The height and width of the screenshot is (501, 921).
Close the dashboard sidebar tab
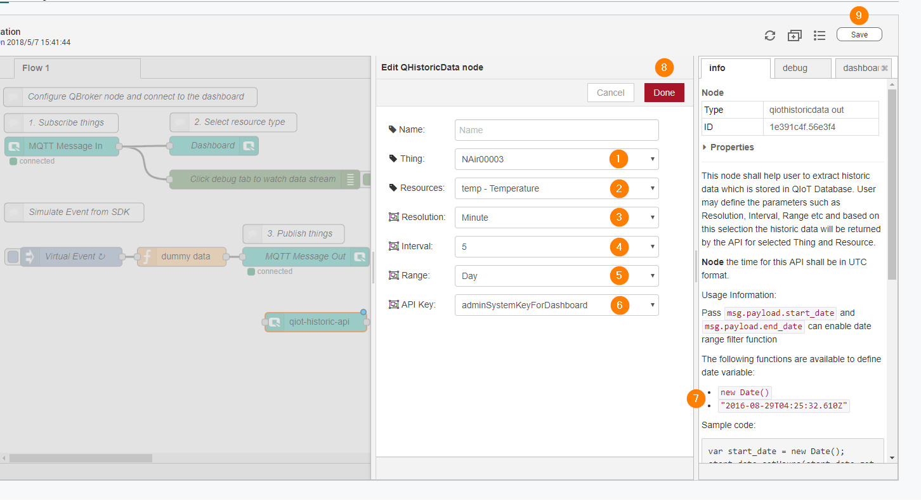[x=885, y=68]
